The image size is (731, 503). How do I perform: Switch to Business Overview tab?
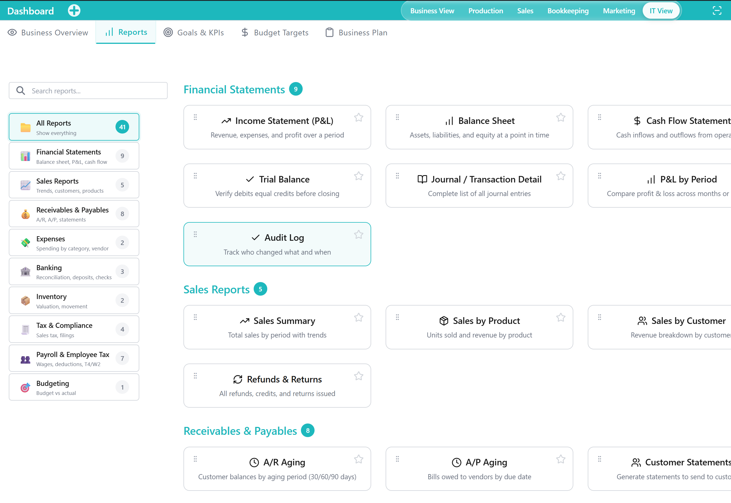[x=48, y=33]
